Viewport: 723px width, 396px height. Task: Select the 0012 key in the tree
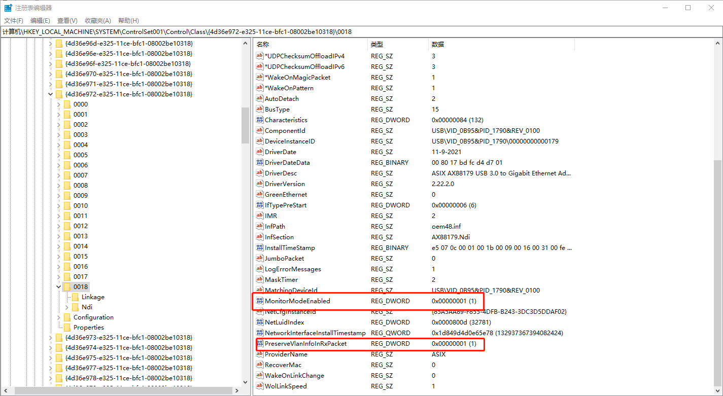pyautogui.click(x=81, y=226)
